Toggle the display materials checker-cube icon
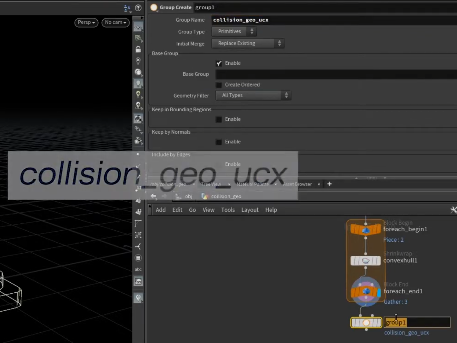 click(x=138, y=118)
